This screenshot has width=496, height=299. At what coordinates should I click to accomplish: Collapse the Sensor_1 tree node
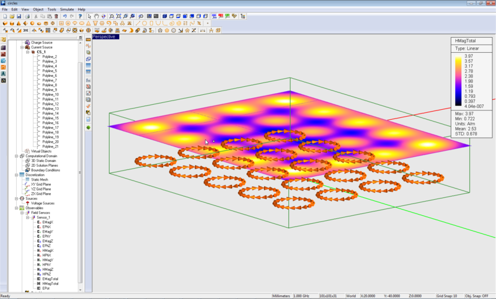[x=28, y=217]
